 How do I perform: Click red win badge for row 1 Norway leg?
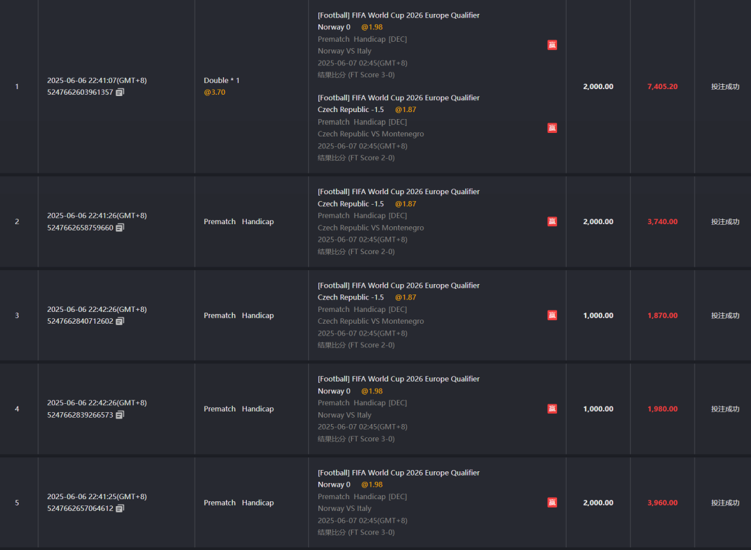[552, 45]
